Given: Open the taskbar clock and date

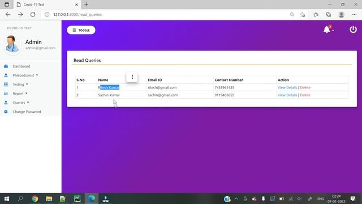Looking at the screenshot, I should [x=337, y=199].
